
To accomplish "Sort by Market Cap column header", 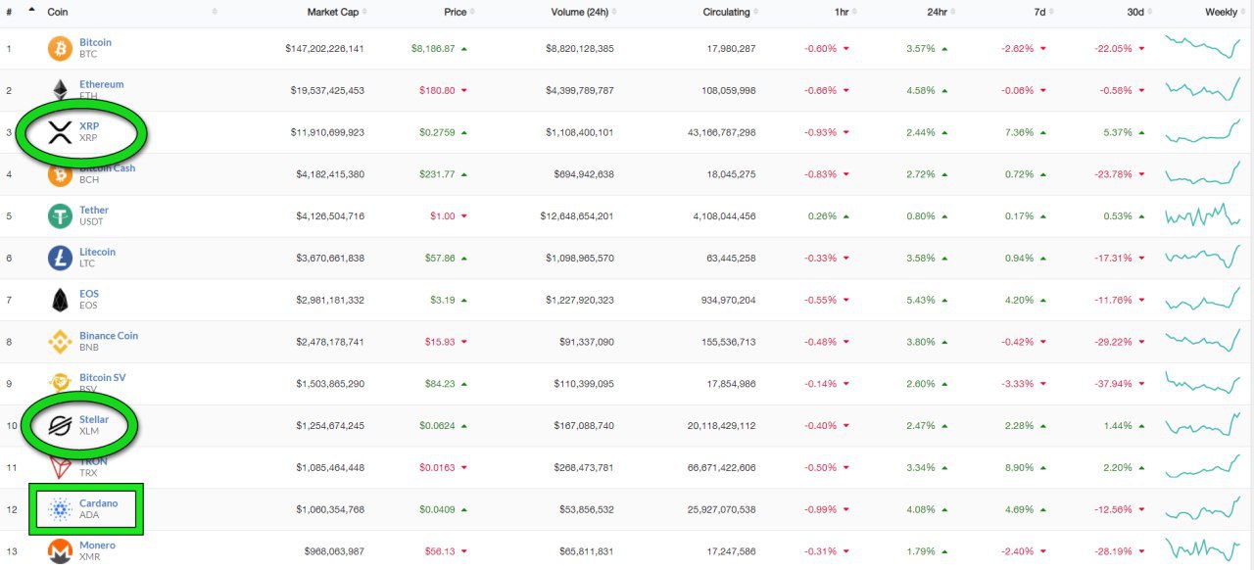I will pyautogui.click(x=332, y=12).
